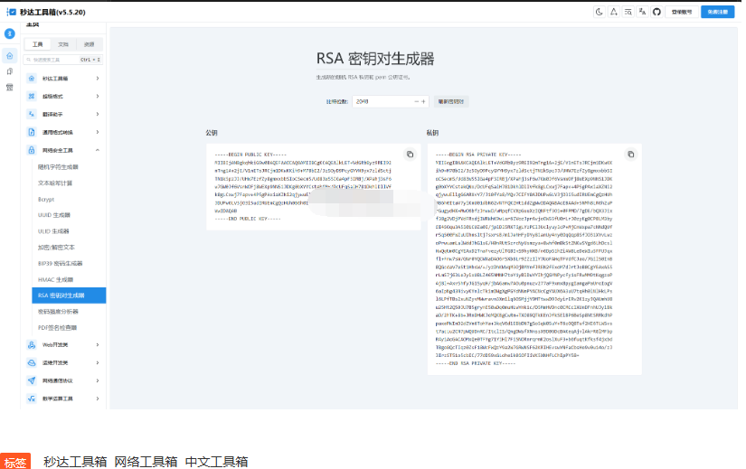The image size is (746, 469).
Task: Click the BEGIN RSA PRIVATE KEY line
Action: click(x=478, y=155)
